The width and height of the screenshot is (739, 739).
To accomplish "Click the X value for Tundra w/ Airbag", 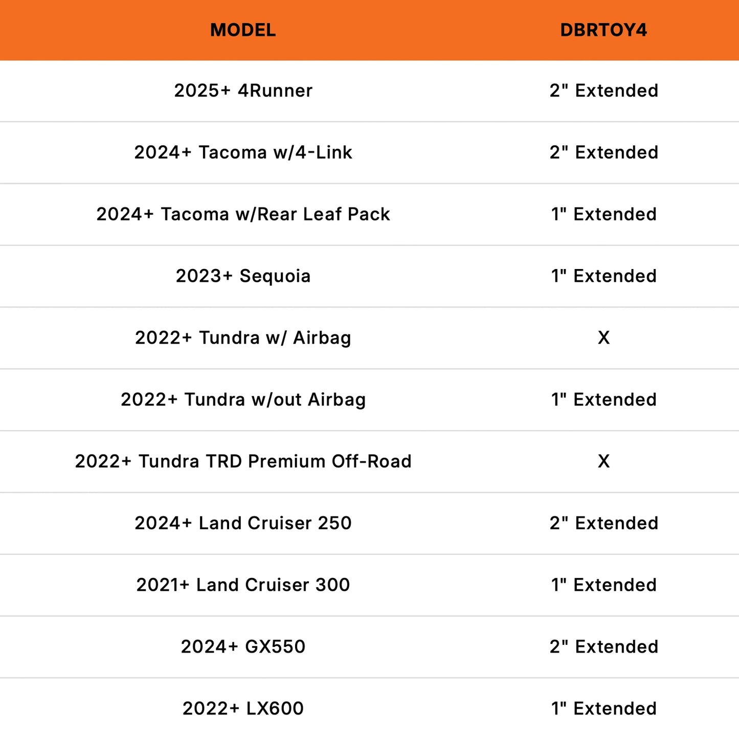I will [603, 338].
